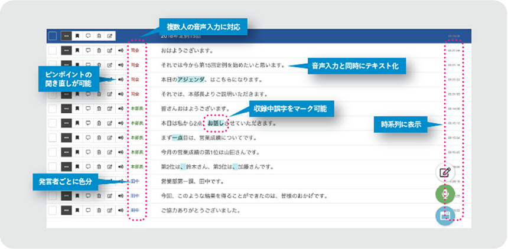The image size is (508, 249).
Task: Open three-dot menu of the 今月の営業成績 row
Action: click(x=66, y=152)
